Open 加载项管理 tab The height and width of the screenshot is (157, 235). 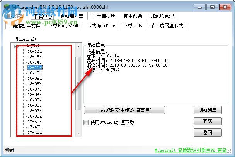coord(162,16)
